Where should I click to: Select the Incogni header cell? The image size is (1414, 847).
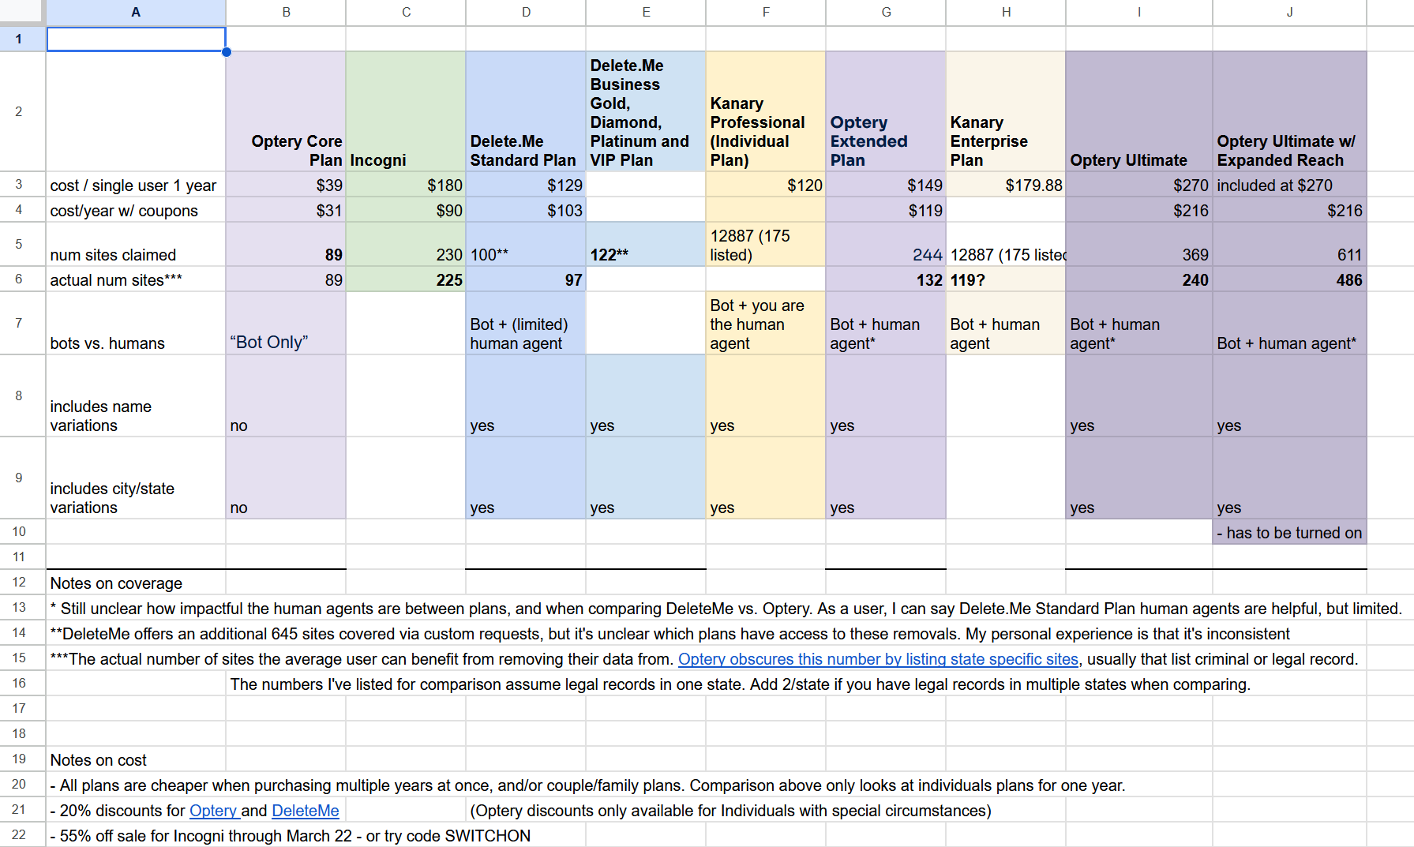coord(405,111)
